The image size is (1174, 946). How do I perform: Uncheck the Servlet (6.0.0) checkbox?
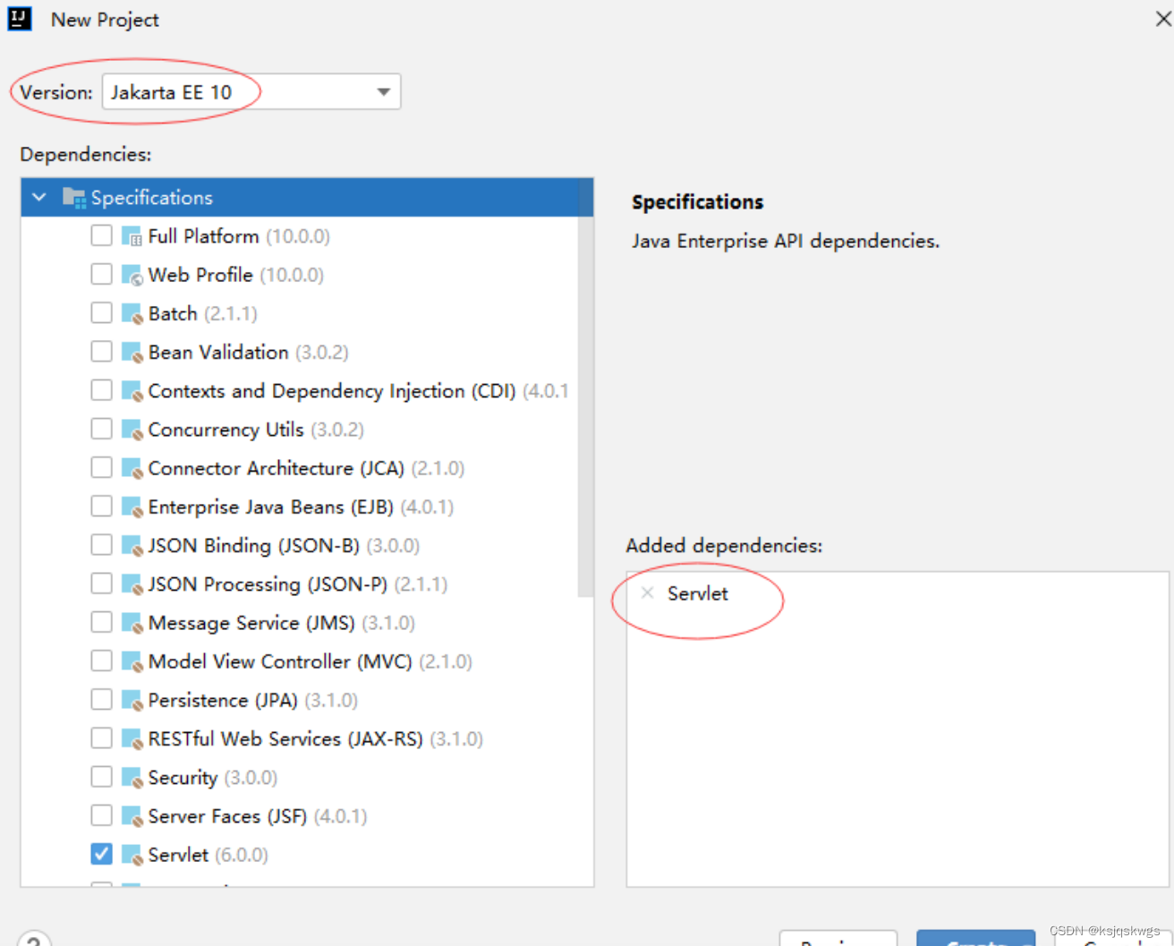(101, 854)
